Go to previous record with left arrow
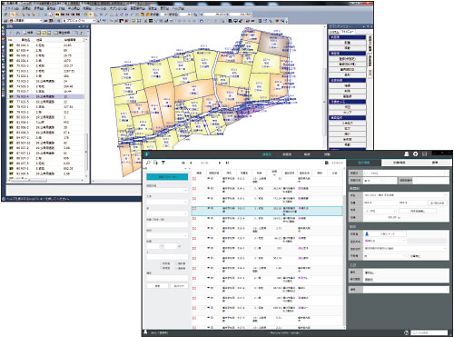This screenshot has width=454, height=337. 191,163
